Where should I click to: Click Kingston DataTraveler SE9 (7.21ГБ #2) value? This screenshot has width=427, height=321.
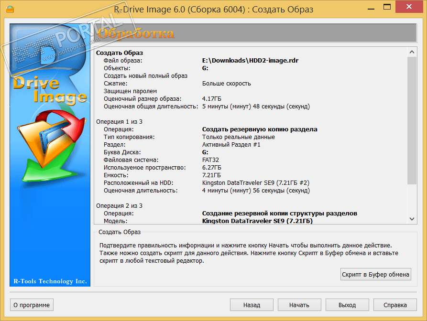pyautogui.click(x=256, y=183)
